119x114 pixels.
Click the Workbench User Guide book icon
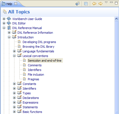click(x=9, y=19)
